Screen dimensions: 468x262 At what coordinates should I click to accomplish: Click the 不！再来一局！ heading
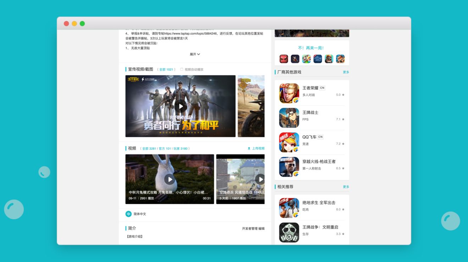click(311, 48)
